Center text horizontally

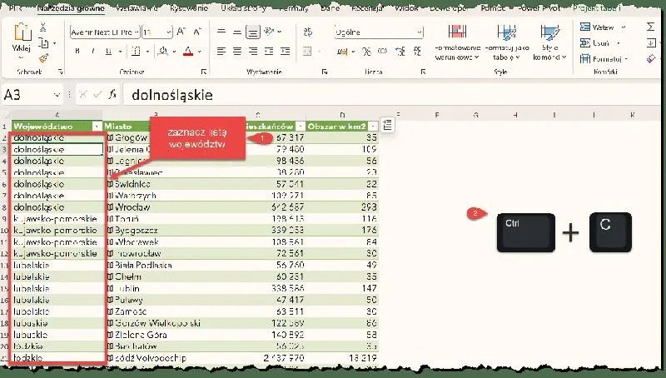(237, 52)
